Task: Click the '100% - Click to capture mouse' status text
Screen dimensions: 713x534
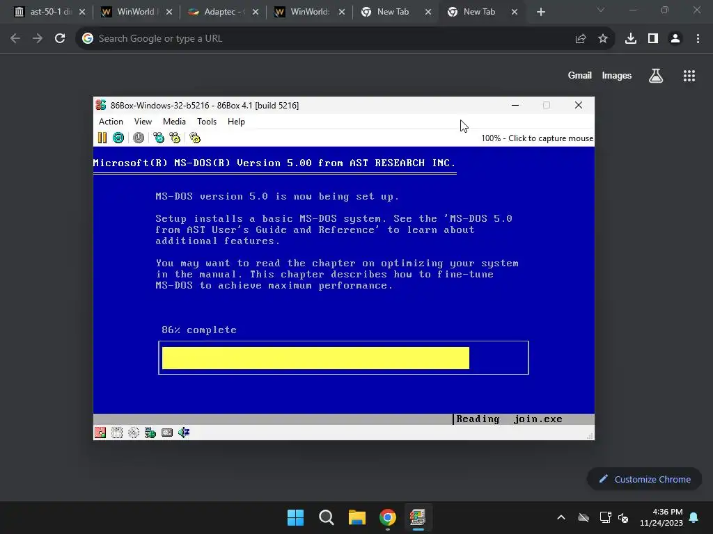Action: (537, 138)
